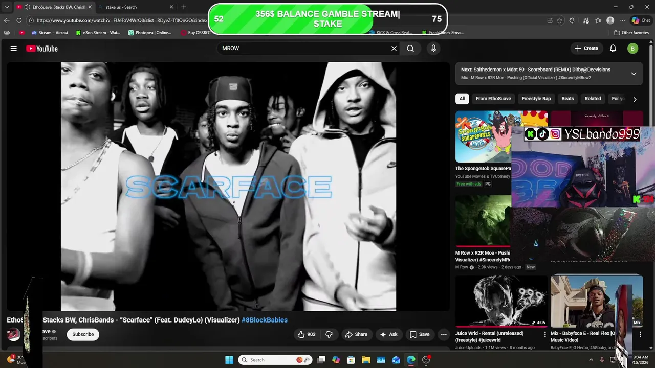Subscribe to the EthoSuave channel

(83, 334)
